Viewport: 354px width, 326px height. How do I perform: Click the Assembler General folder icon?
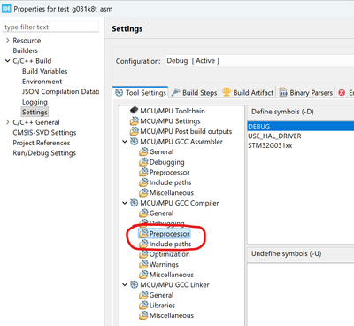[x=143, y=151]
